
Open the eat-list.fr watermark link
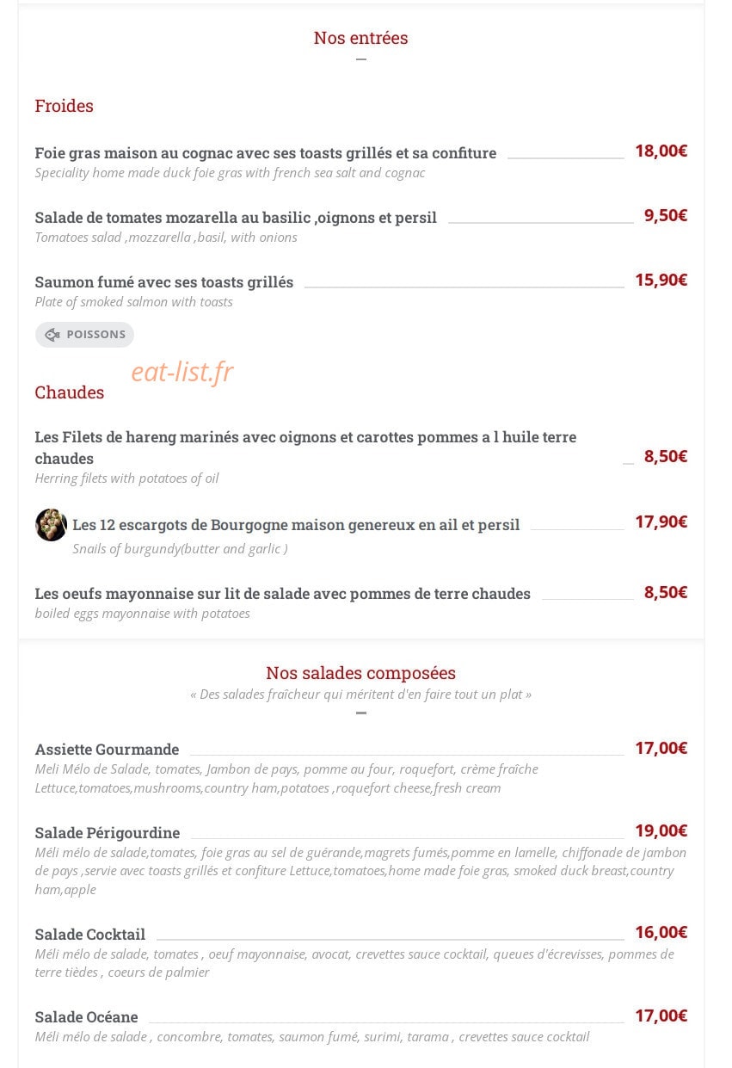click(x=181, y=372)
